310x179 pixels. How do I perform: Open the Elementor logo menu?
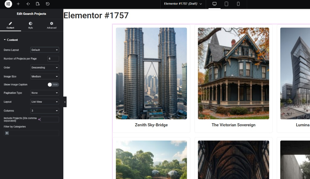coord(8,4)
